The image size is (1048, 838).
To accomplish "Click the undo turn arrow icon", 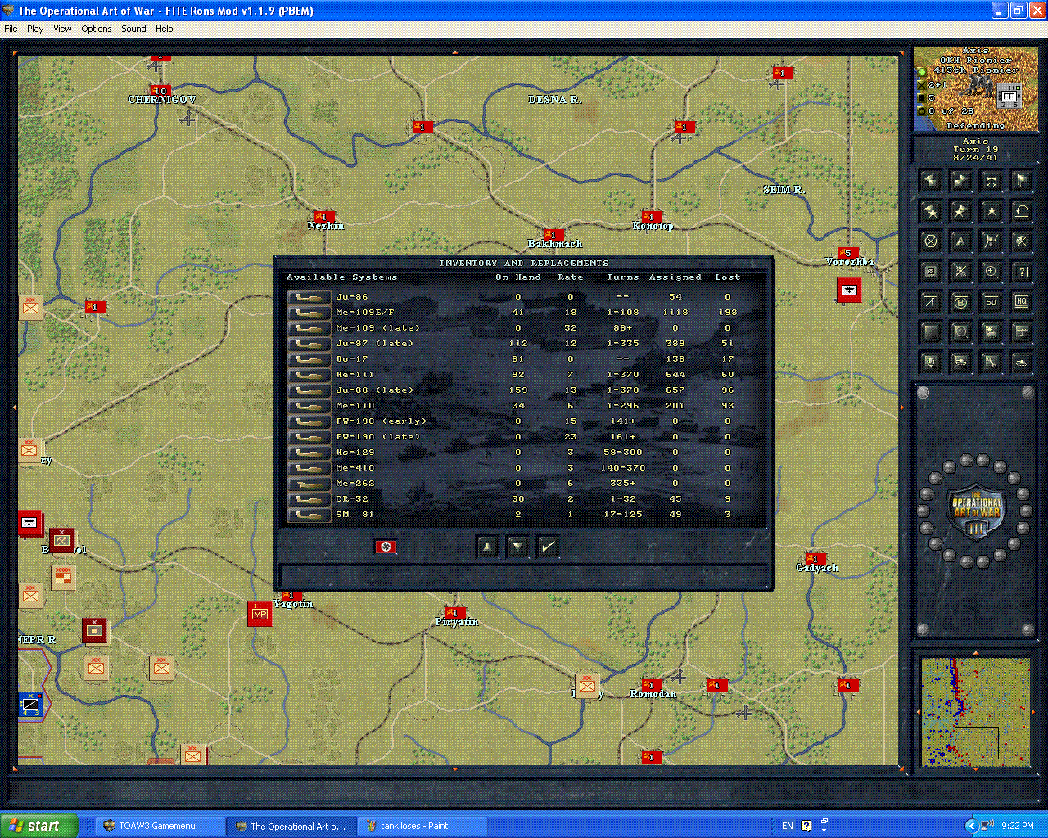I will coord(1021,211).
